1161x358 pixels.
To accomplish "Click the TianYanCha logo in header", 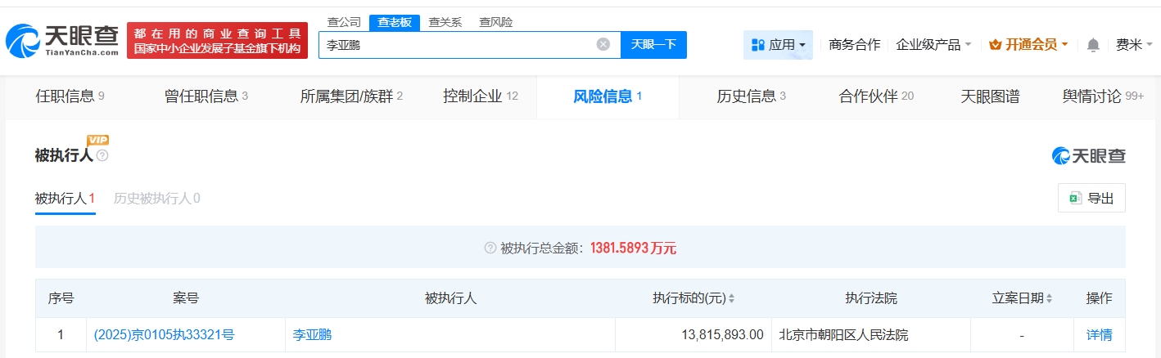I will 61,40.
